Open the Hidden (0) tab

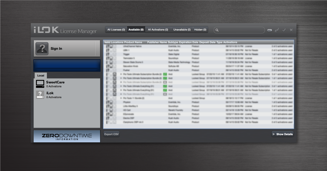(x=200, y=30)
